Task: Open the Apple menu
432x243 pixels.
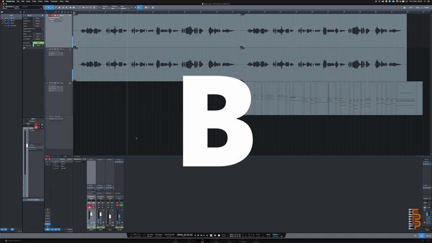Action: point(3,1)
